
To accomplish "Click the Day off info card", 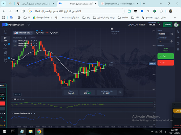I will point(71,92).
